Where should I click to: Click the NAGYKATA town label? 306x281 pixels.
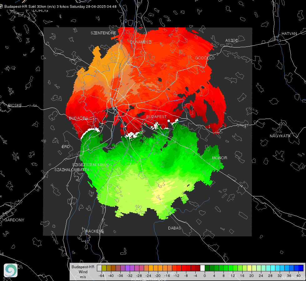pyautogui.click(x=280, y=136)
